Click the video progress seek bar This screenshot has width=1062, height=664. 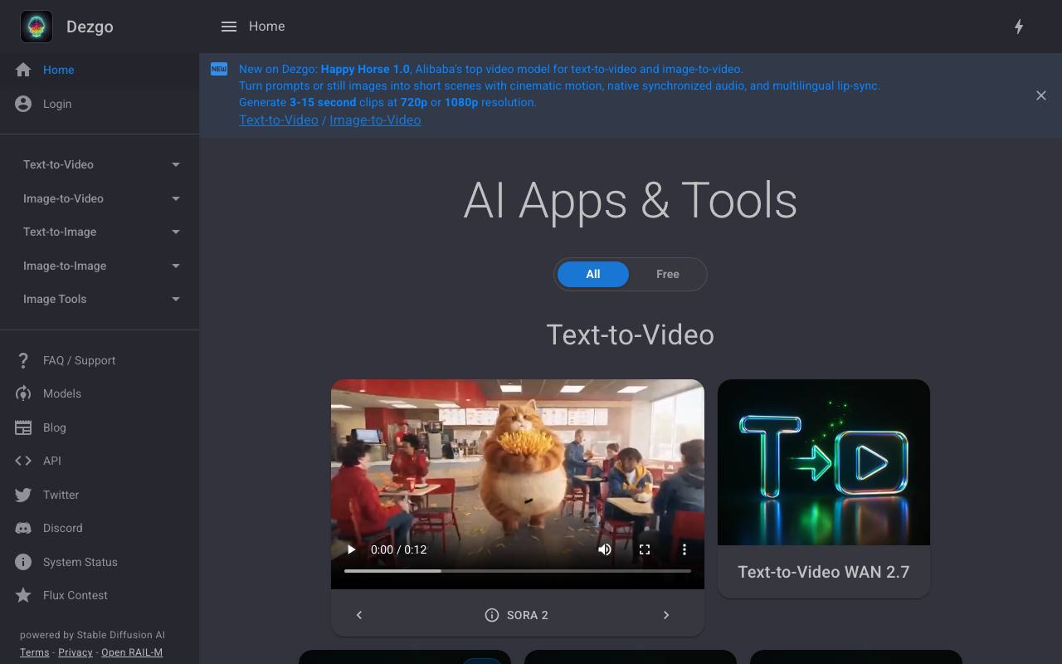coord(518,571)
